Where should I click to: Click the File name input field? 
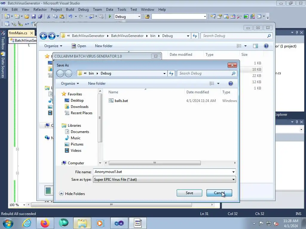click(162, 172)
